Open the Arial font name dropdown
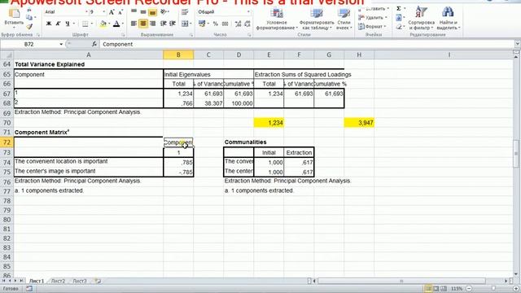 (x=86, y=12)
